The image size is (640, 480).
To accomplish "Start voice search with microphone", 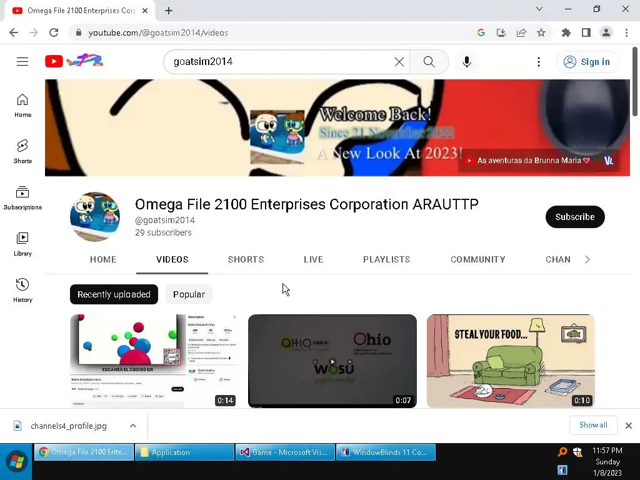I will pyautogui.click(x=466, y=62).
